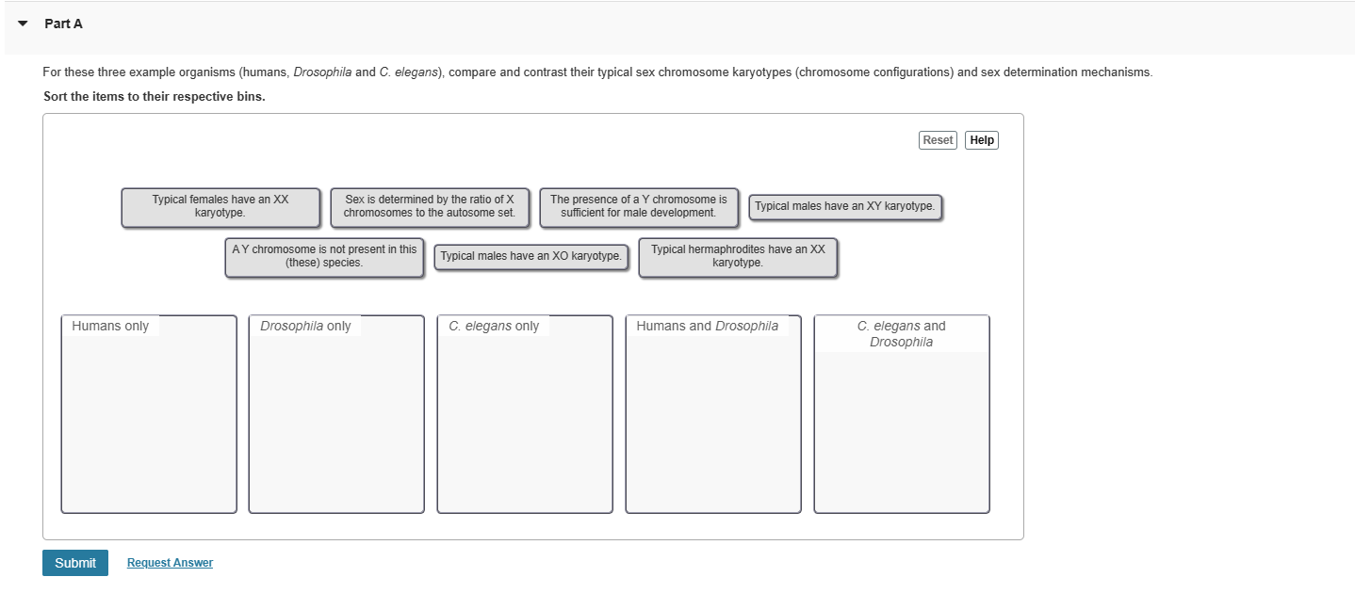1355x593 pixels.
Task: Click the Part A heading label
Action: [62, 24]
